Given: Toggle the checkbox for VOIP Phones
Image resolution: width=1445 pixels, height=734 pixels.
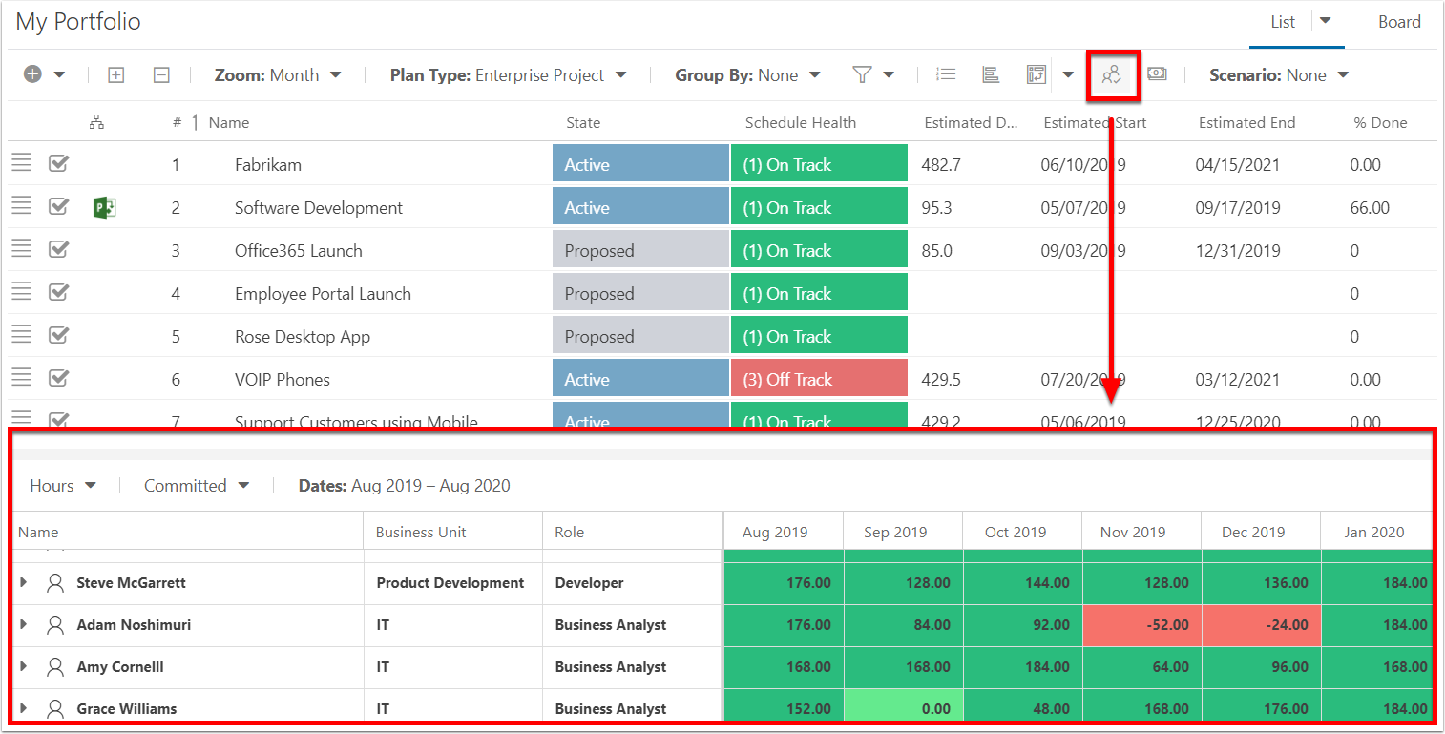Looking at the screenshot, I should [58, 378].
